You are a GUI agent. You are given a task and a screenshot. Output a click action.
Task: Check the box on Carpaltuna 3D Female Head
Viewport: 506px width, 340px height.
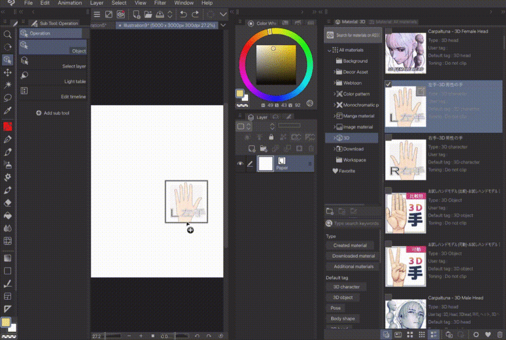[388, 31]
